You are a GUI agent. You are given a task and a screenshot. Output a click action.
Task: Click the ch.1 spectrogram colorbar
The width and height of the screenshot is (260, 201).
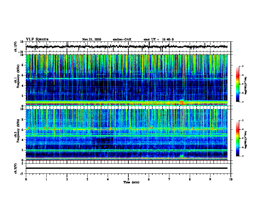pos(237,84)
